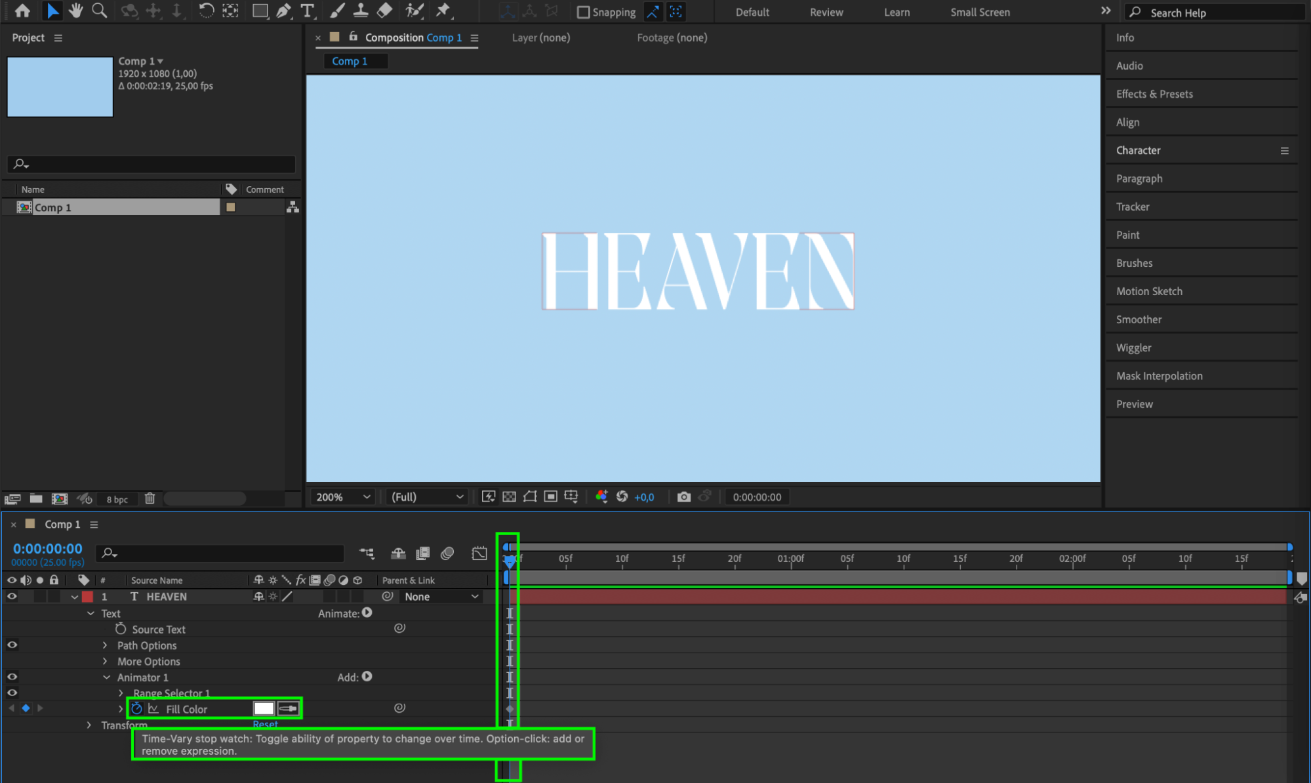Enable the Snapping checkbox

point(583,12)
